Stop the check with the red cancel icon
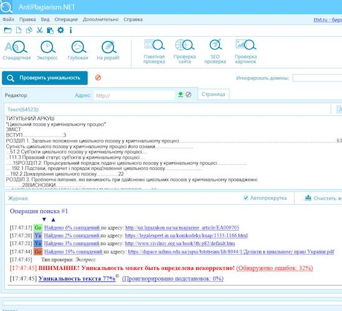The image size is (342, 311). tap(98, 78)
